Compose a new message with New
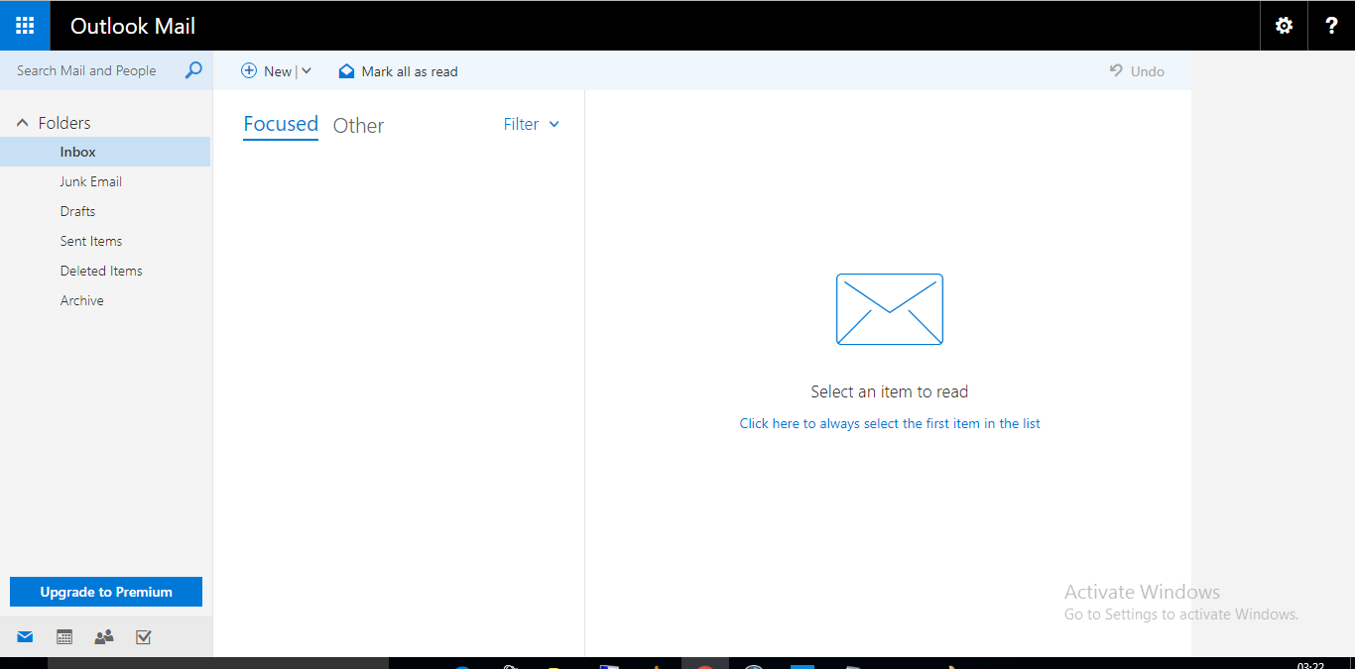The width and height of the screenshot is (1355, 669). click(268, 71)
